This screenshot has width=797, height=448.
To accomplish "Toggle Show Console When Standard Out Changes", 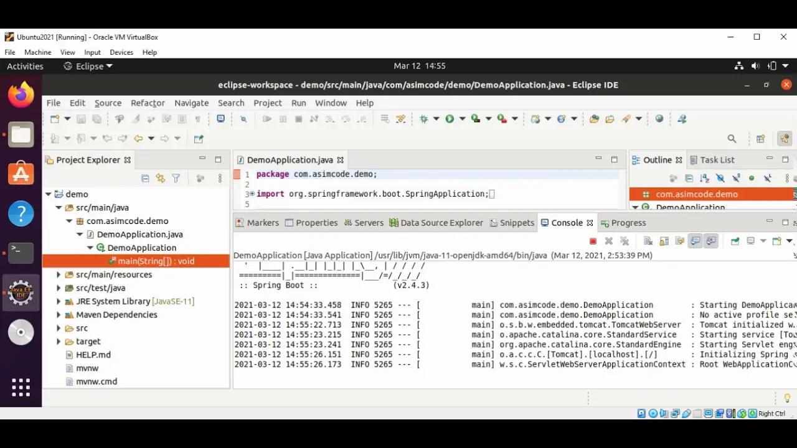I will coord(694,241).
